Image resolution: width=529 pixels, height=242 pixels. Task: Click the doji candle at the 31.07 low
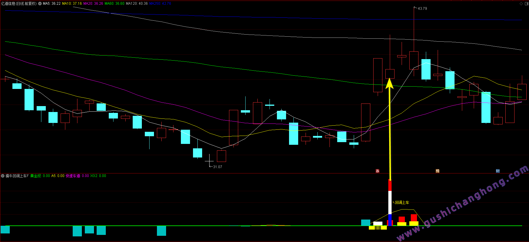pos(209,161)
